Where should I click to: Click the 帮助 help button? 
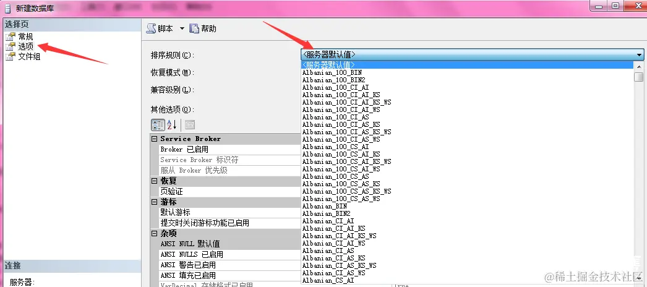[203, 28]
